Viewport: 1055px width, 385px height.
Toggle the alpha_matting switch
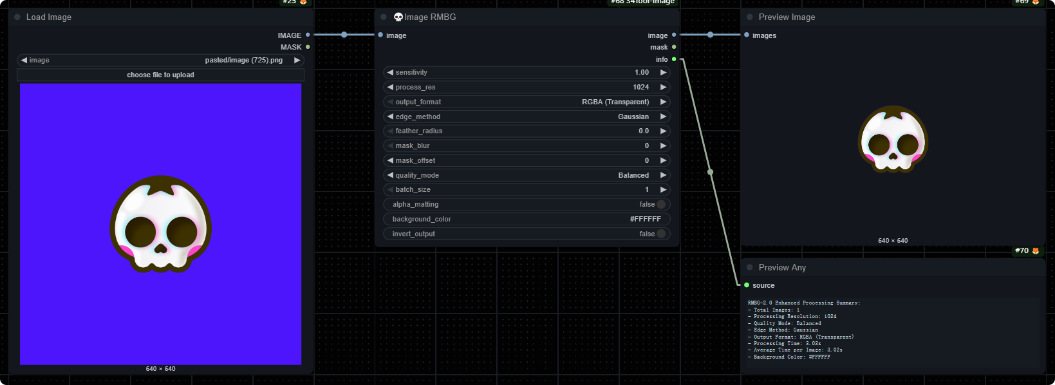[x=661, y=204]
